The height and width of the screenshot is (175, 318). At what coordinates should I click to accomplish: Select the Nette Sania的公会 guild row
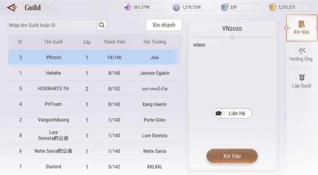tap(95, 151)
